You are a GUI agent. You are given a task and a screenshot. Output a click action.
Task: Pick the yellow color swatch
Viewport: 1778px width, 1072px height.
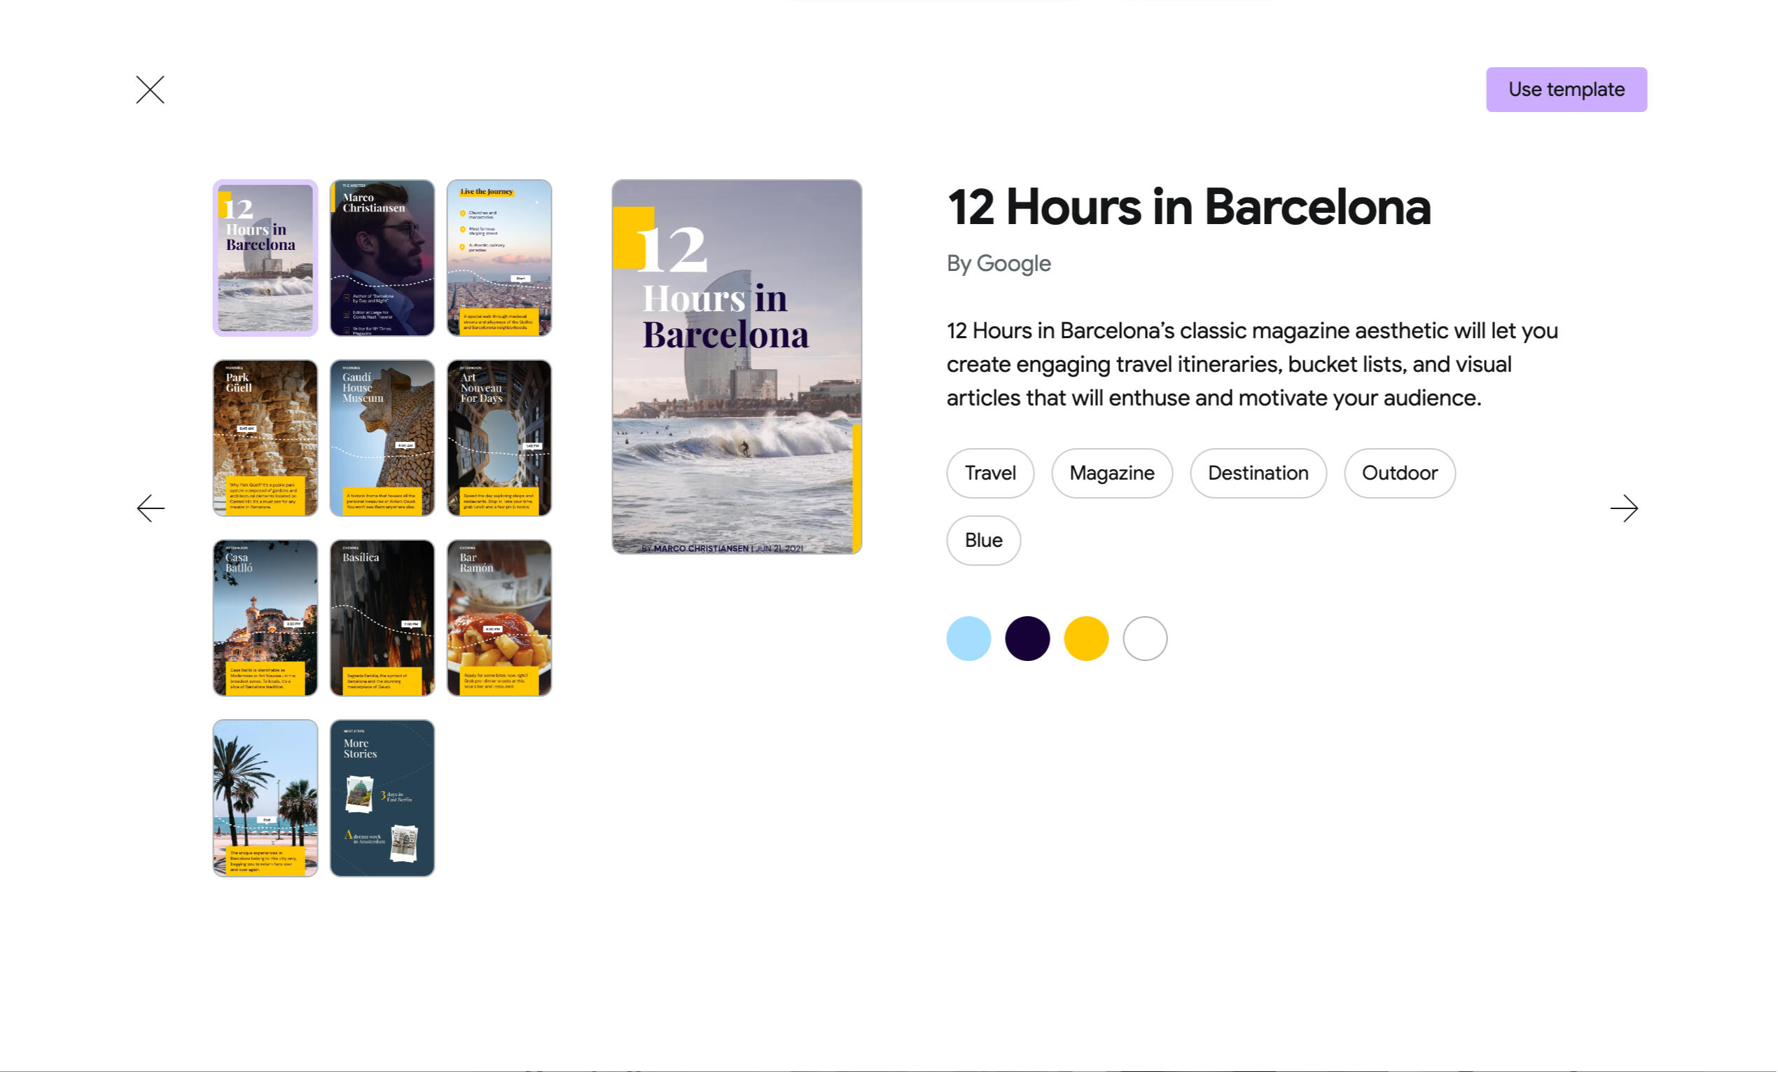click(x=1086, y=639)
